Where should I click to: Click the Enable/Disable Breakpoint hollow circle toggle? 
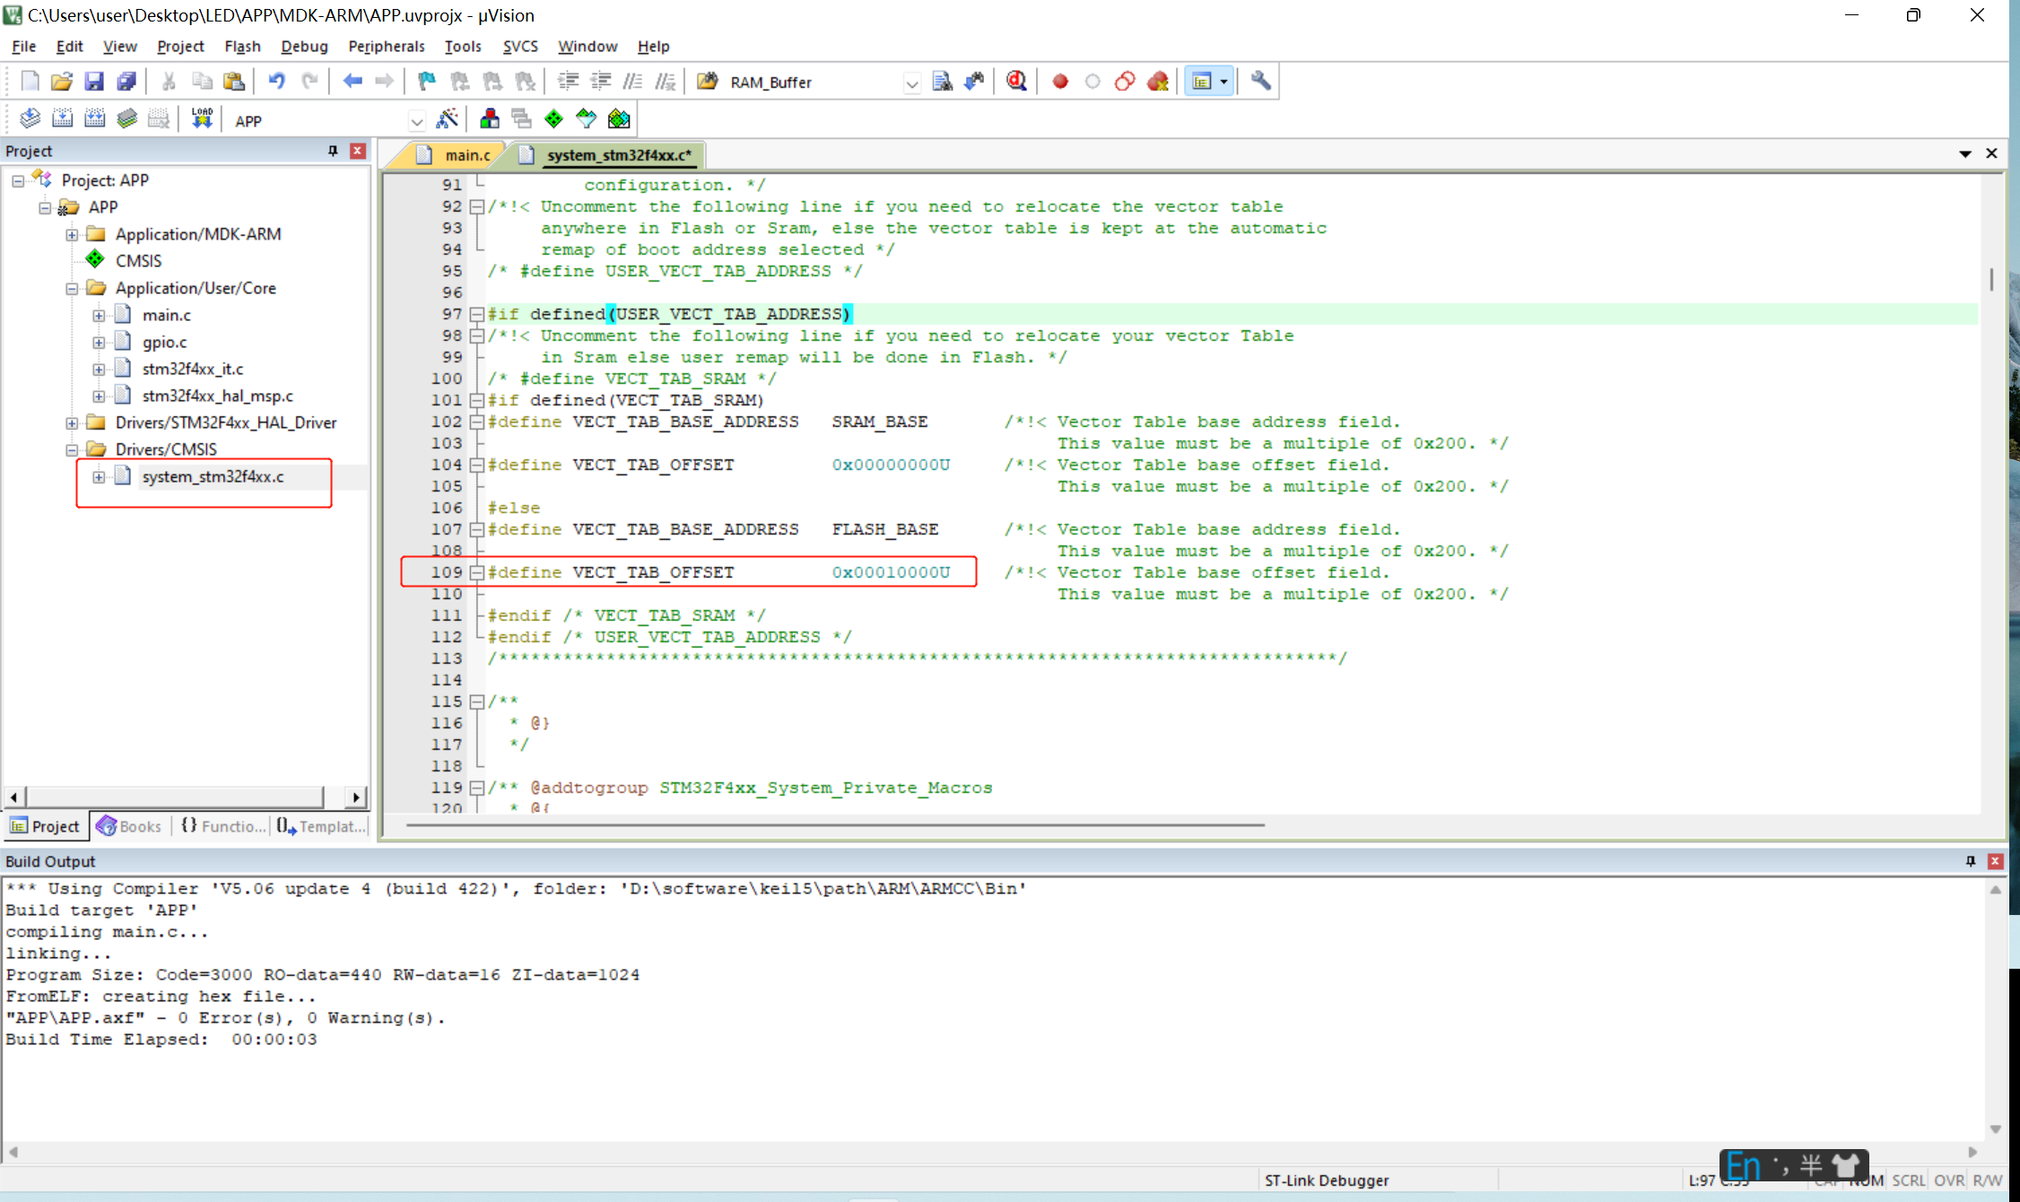coord(1093,81)
